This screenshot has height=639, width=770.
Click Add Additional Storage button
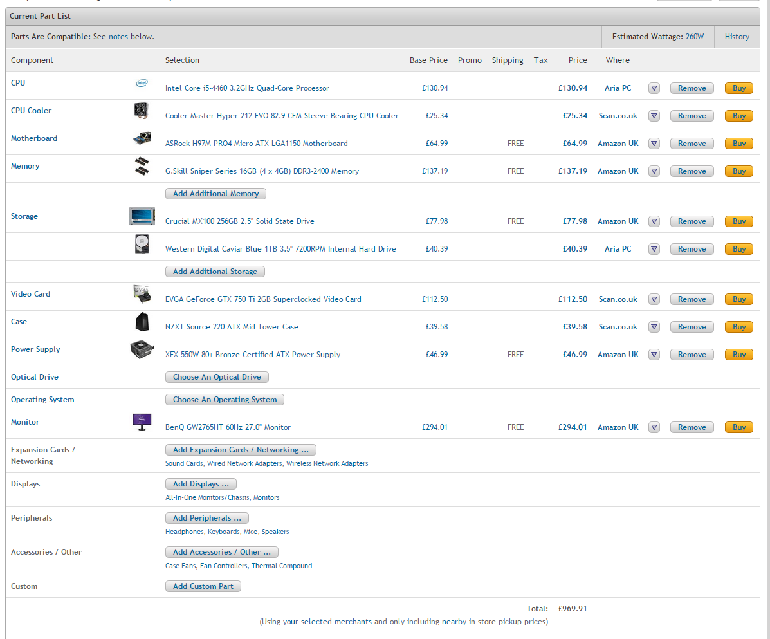pos(215,272)
